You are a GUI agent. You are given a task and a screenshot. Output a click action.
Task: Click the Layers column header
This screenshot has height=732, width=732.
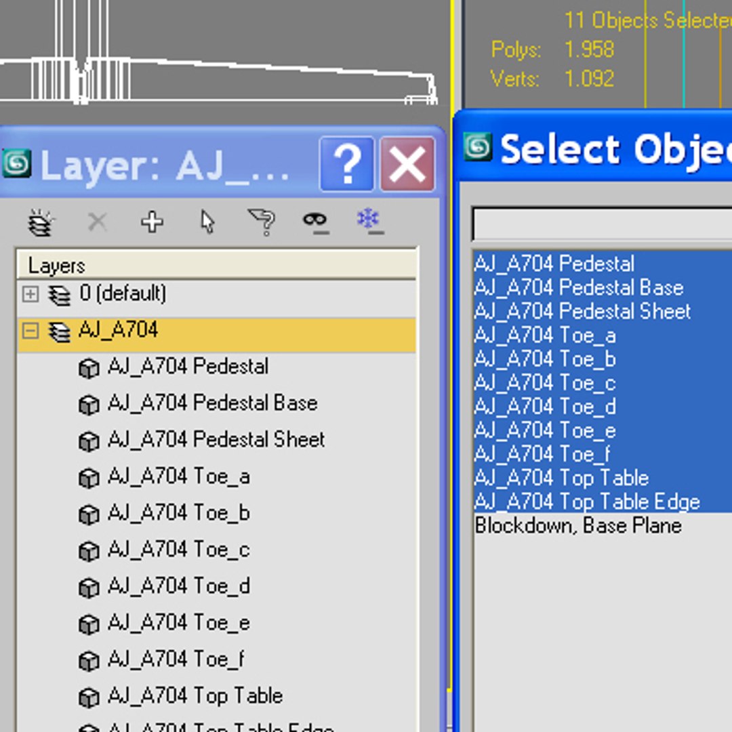[x=216, y=265]
